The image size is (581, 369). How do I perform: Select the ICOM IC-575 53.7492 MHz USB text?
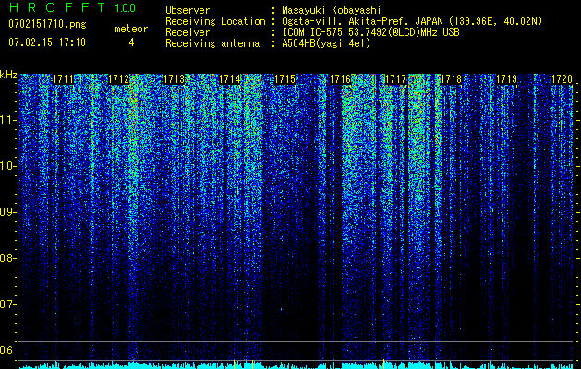tap(370, 32)
